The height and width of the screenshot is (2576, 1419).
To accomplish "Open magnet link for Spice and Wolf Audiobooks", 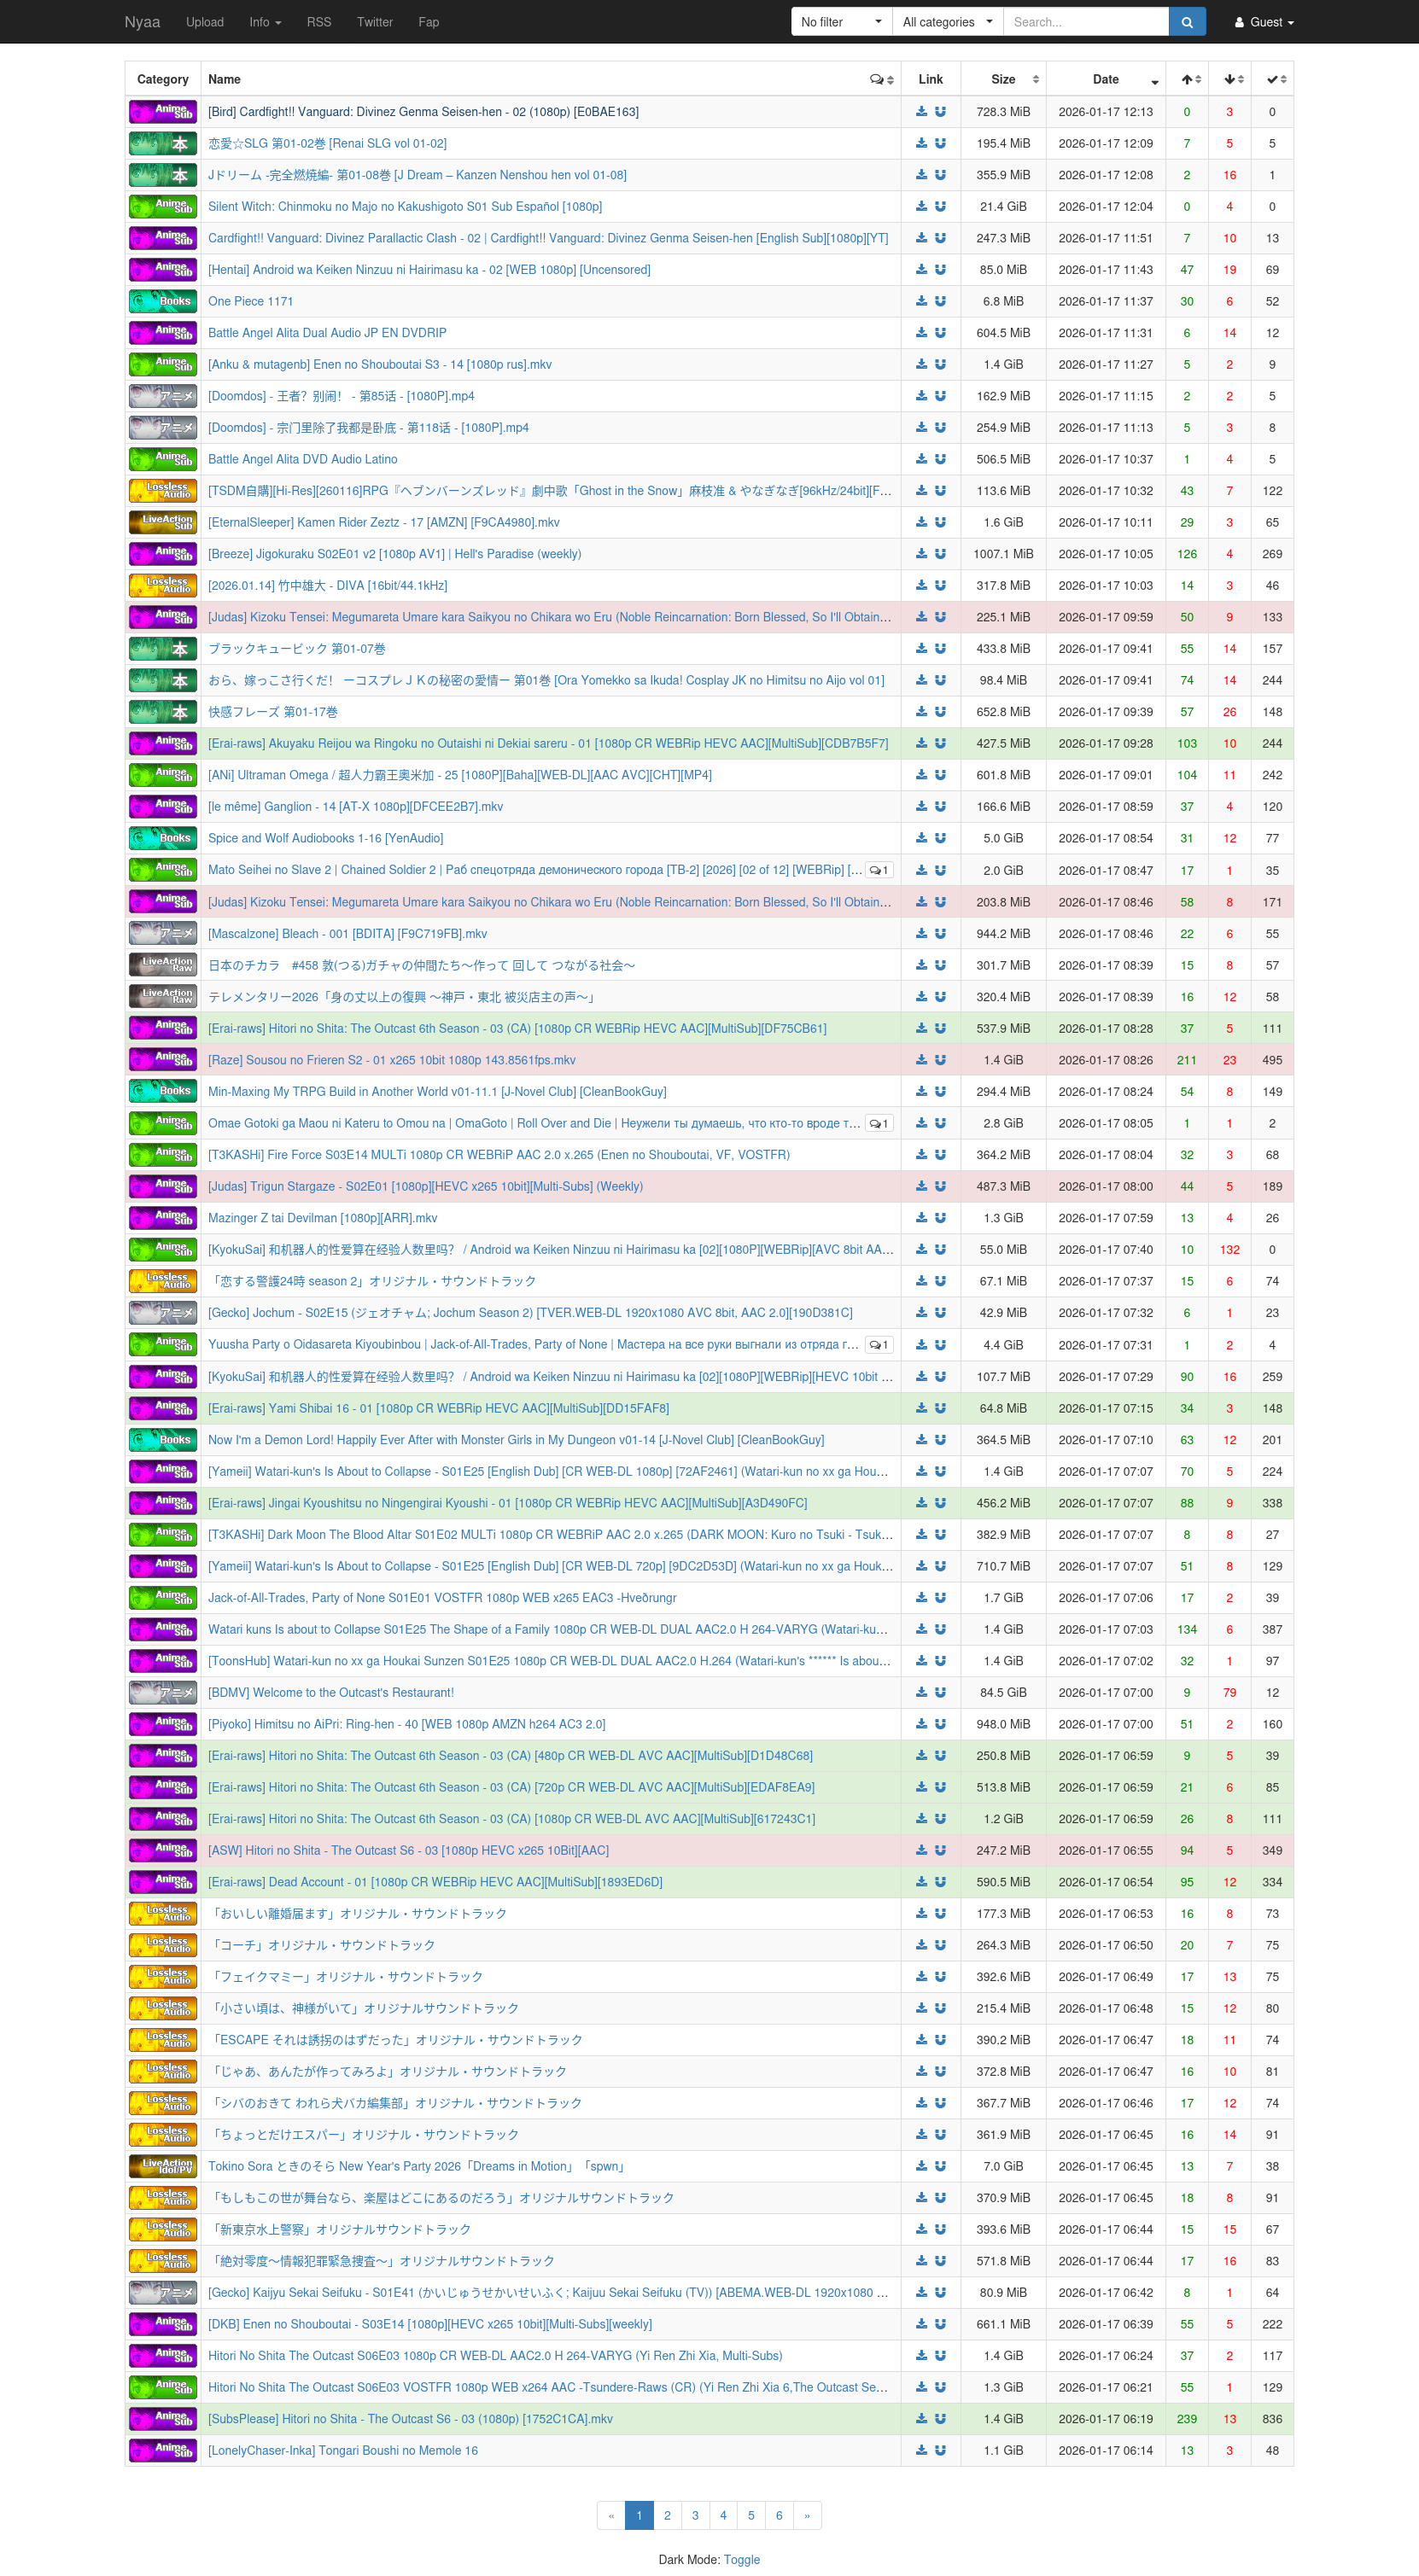I will (940, 838).
